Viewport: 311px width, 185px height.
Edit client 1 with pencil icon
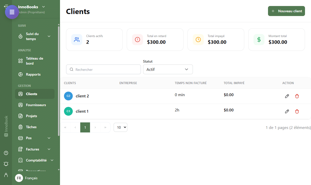pos(287,111)
